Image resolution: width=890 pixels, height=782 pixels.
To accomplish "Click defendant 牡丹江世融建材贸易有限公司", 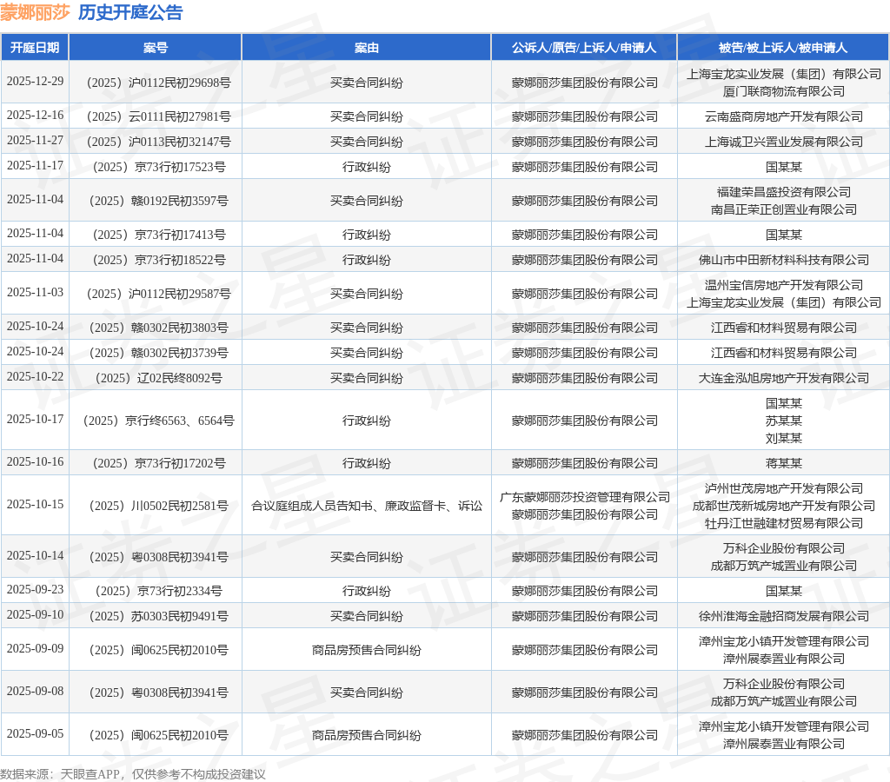I will (x=783, y=523).
